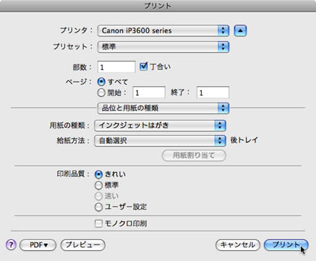The width and height of the screenshot is (316, 261).
Task: Collapse dialog with the blue triangle button
Action: (x=240, y=30)
